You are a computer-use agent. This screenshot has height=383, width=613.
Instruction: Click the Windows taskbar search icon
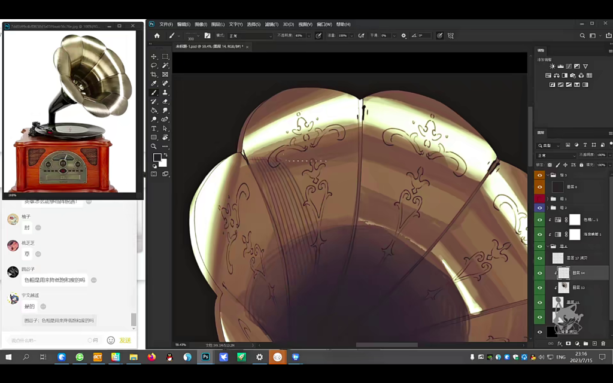coord(26,357)
